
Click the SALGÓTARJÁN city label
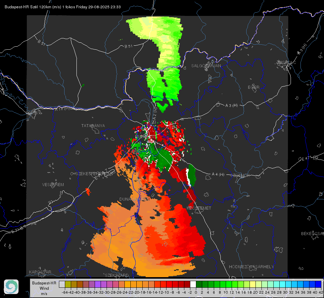[x=206, y=66]
